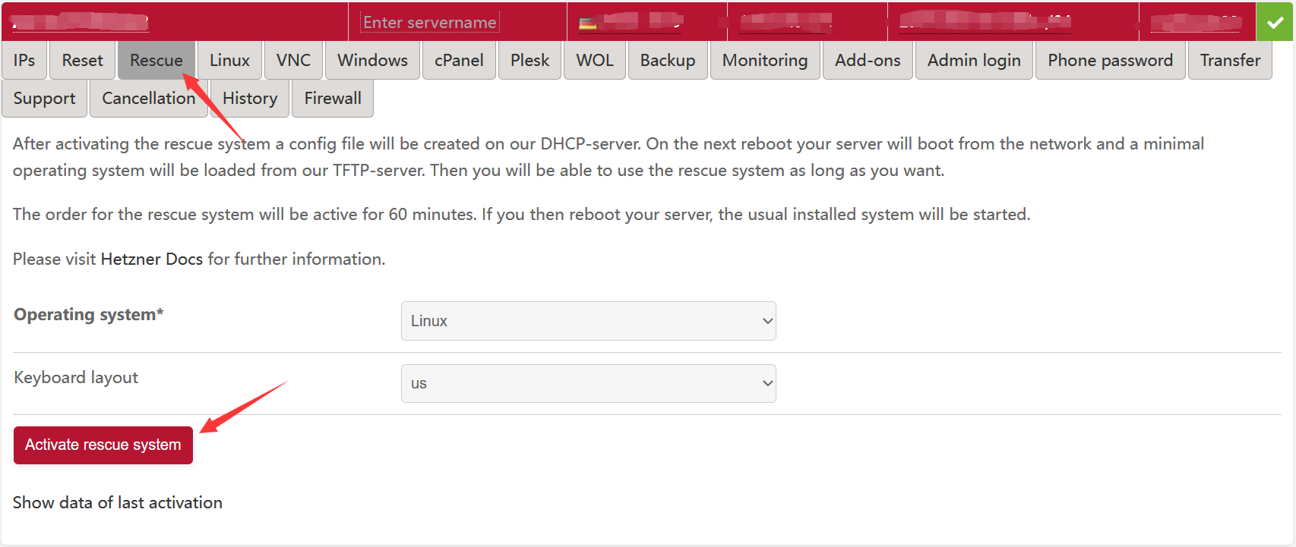Open the VNC tab
Image resolution: width=1296 pixels, height=547 pixels.
pos(293,61)
